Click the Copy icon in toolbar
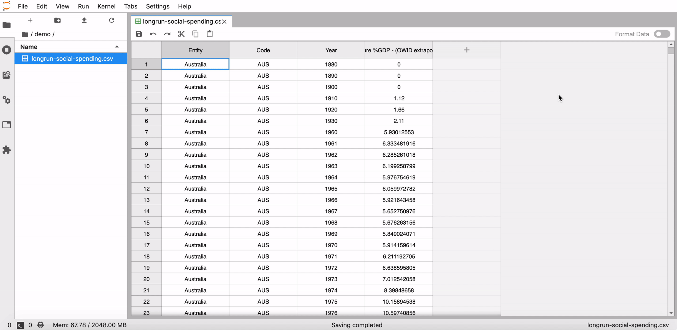 195,34
